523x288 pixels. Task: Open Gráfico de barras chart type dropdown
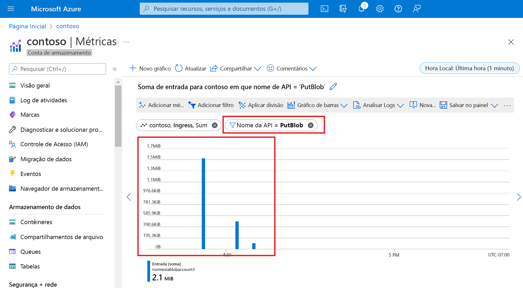tap(317, 105)
